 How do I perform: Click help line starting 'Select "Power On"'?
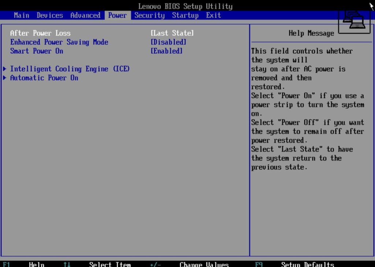coord(308,96)
